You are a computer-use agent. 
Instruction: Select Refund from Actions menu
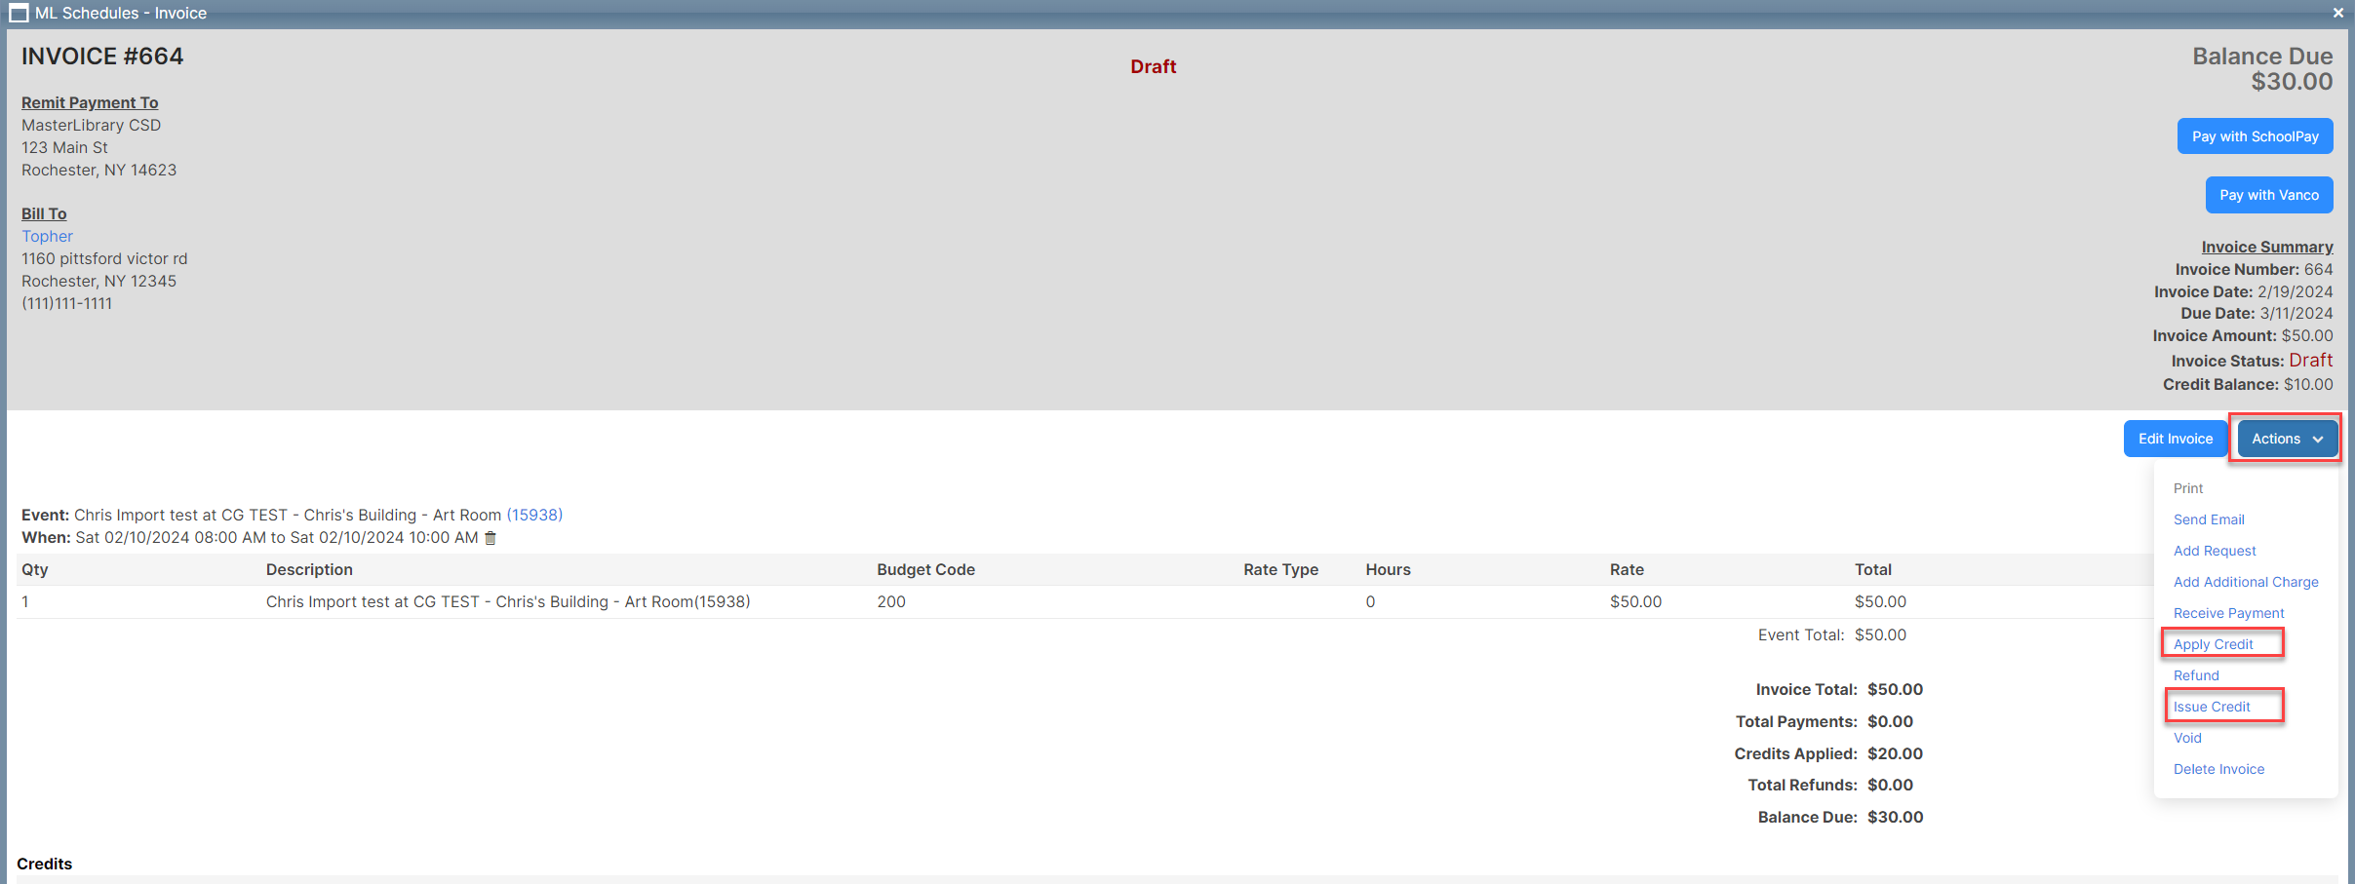tap(2196, 675)
